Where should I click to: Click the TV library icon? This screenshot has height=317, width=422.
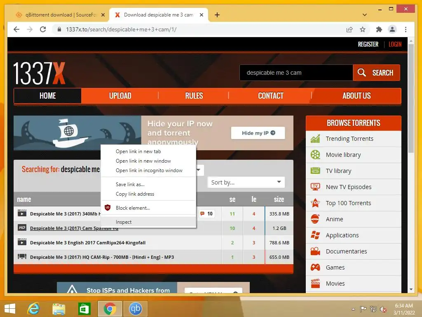point(315,170)
